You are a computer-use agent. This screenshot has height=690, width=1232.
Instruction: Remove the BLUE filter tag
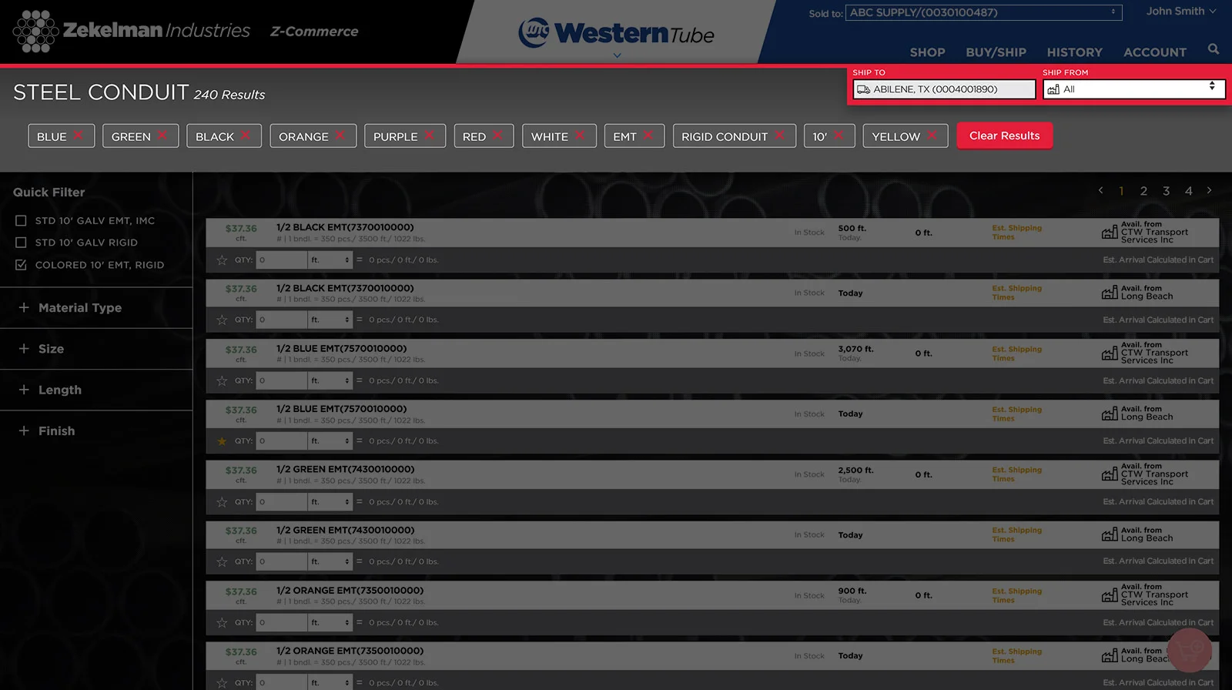click(x=79, y=136)
